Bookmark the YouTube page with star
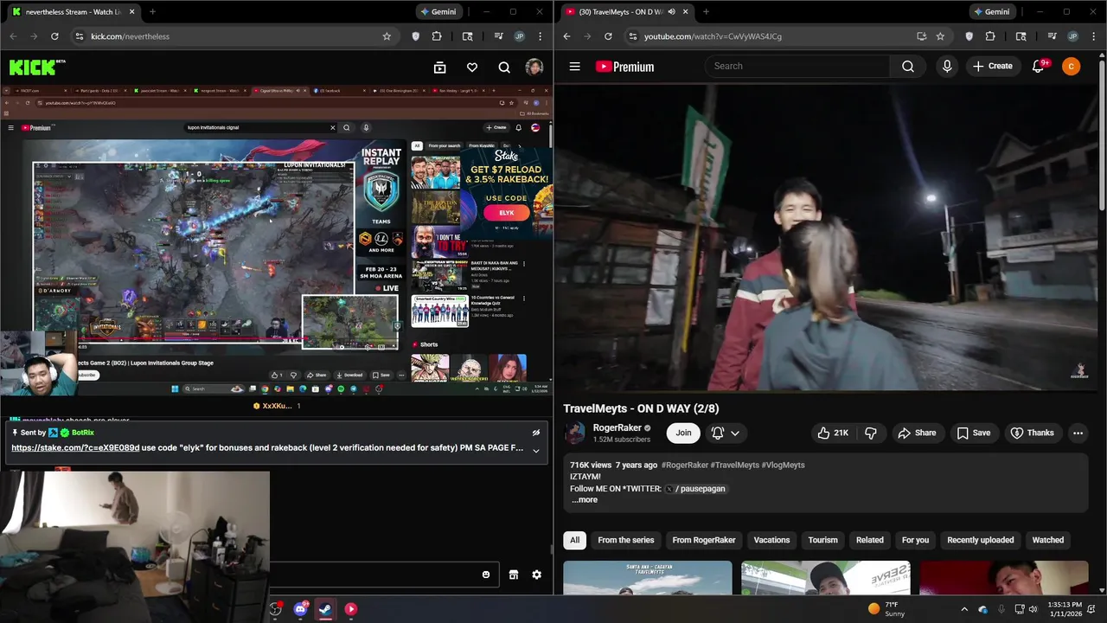 (x=940, y=36)
